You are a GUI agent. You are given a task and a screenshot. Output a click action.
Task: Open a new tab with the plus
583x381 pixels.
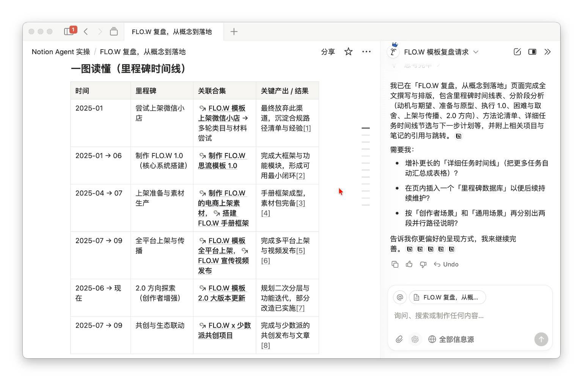234,31
